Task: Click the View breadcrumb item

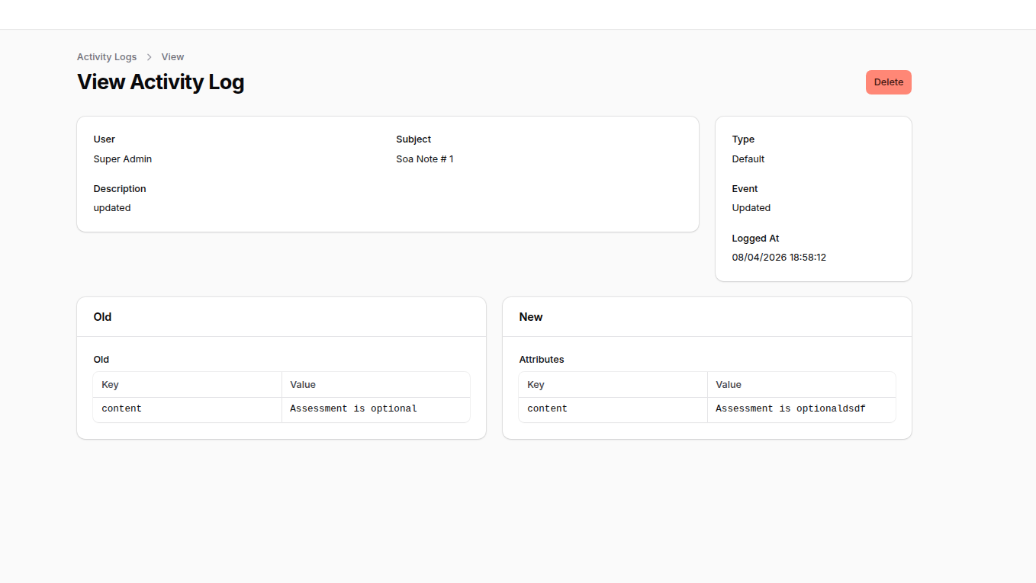Action: 172,56
